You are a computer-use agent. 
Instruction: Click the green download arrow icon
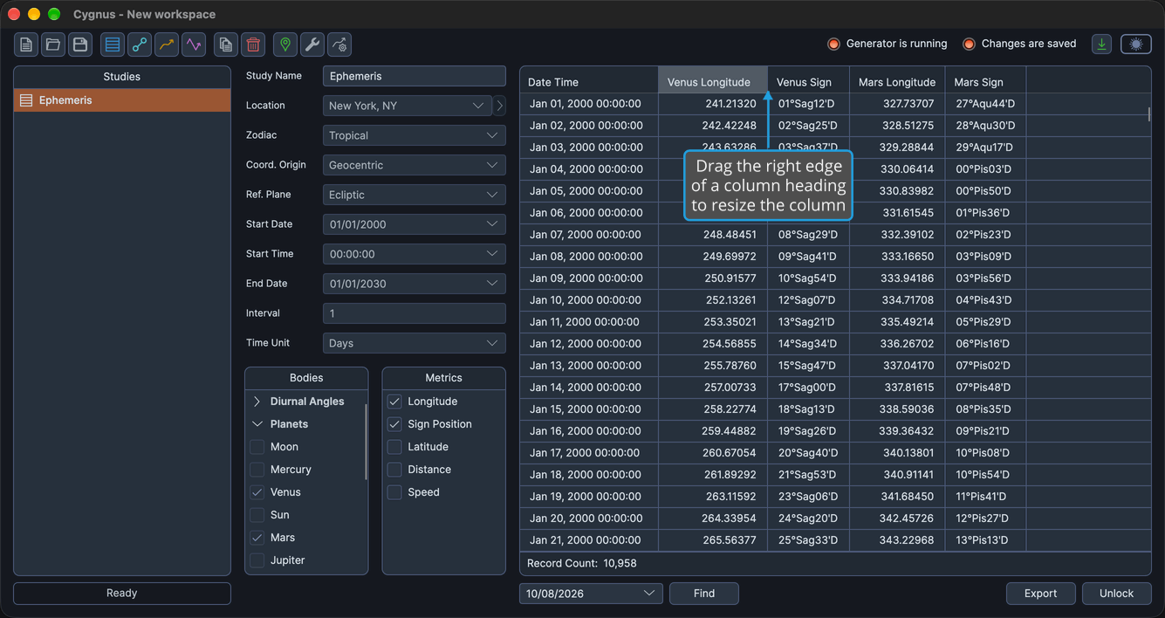point(1102,45)
